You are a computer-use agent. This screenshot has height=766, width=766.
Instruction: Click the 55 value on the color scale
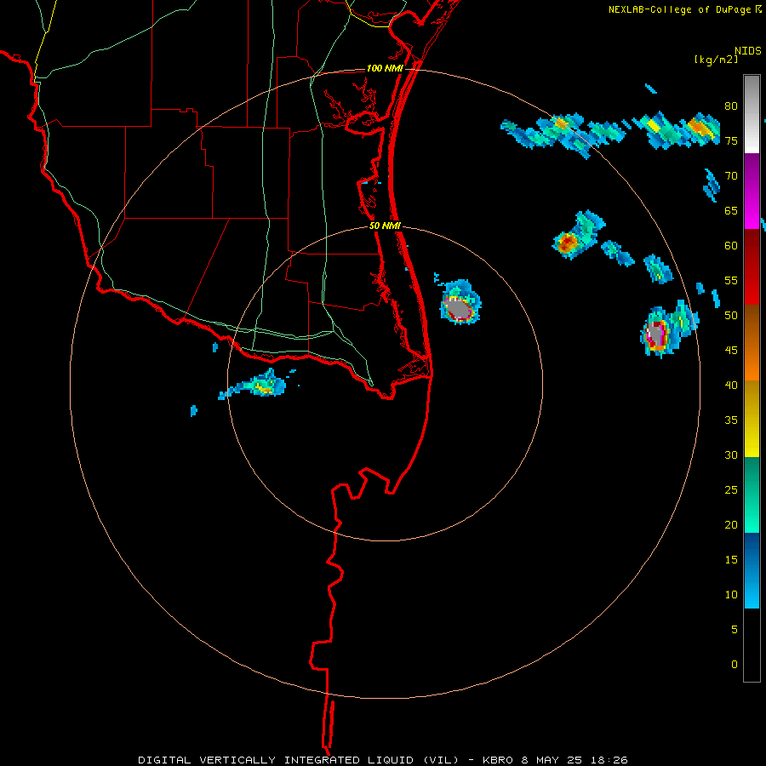pos(731,280)
